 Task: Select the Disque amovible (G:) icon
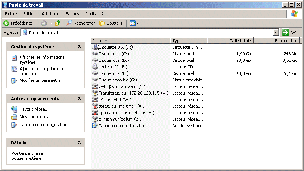tap(96, 80)
